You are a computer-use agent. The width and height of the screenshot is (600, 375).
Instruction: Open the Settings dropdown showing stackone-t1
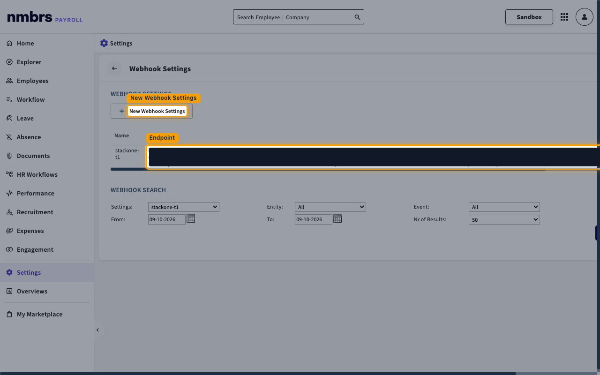pos(184,207)
